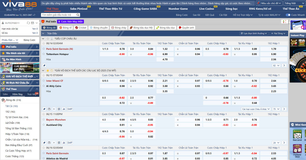Unfavorite the Club World Cup league gold star
The image size is (306, 160).
47,71
